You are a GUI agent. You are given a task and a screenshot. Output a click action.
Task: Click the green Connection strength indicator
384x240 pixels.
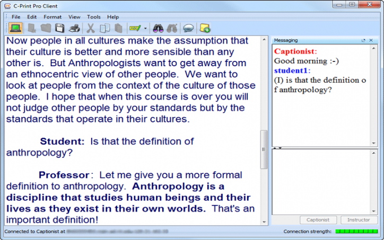coord(356,232)
